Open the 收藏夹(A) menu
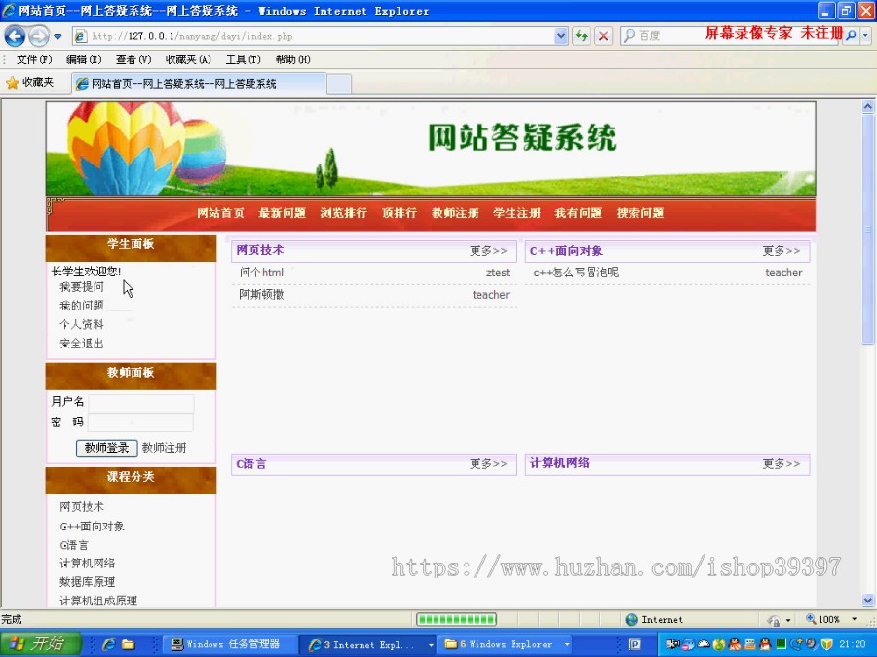Screen dimensions: 877x657 [x=188, y=59]
